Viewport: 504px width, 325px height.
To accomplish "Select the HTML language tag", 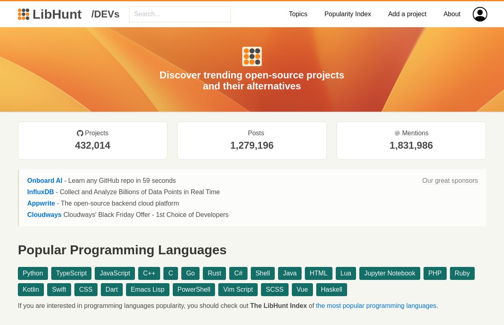I will (319, 273).
